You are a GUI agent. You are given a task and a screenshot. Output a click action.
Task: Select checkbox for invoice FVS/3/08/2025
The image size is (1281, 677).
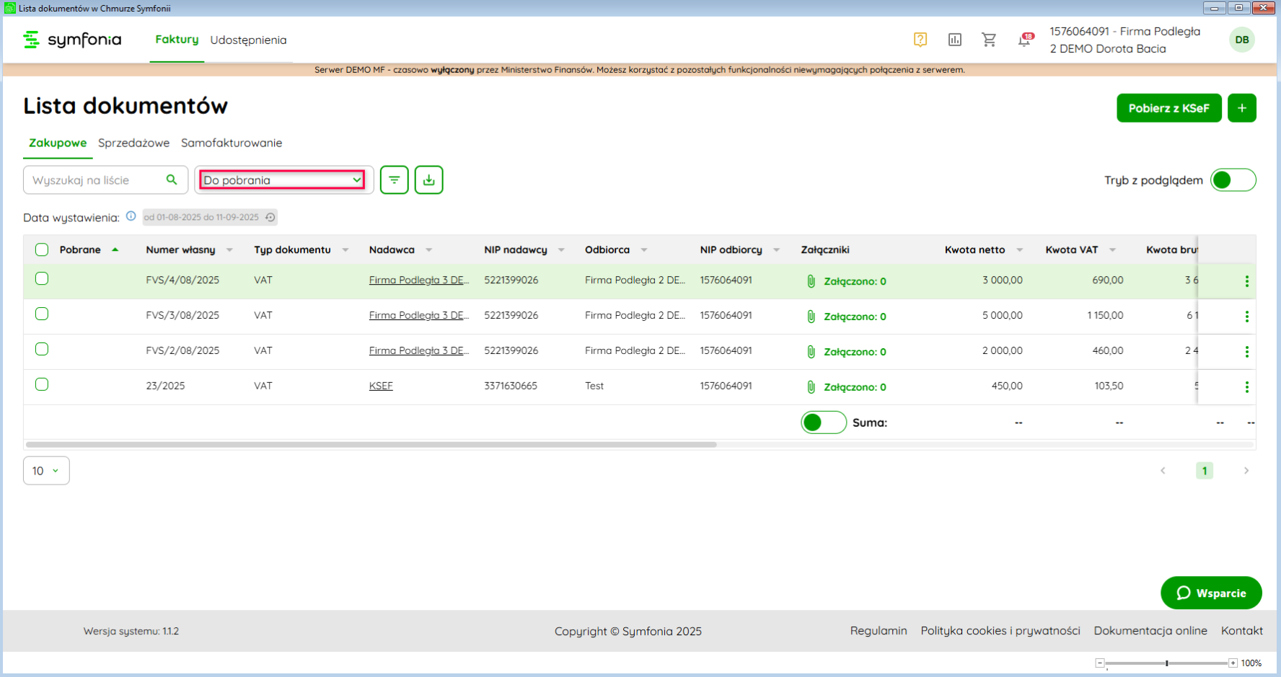tap(42, 314)
